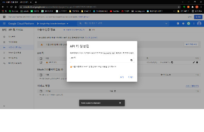Click create credentials plus button
204x132 pixels.
click(x=74, y=30)
